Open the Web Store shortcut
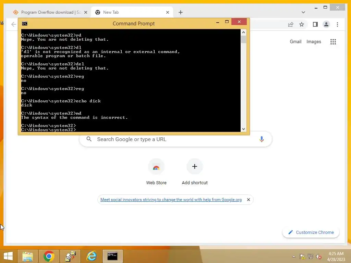This screenshot has height=263, width=351. point(156,172)
